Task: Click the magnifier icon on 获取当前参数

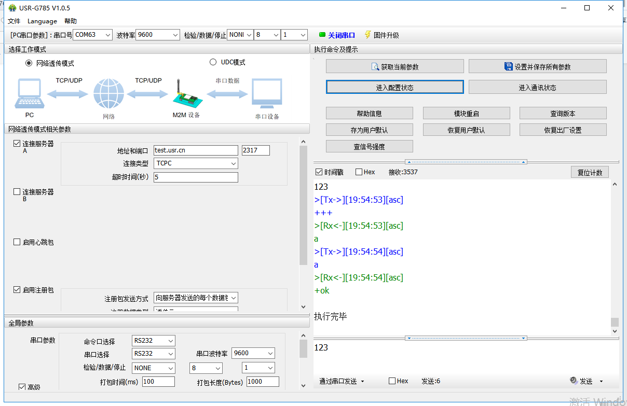Action: [x=375, y=66]
